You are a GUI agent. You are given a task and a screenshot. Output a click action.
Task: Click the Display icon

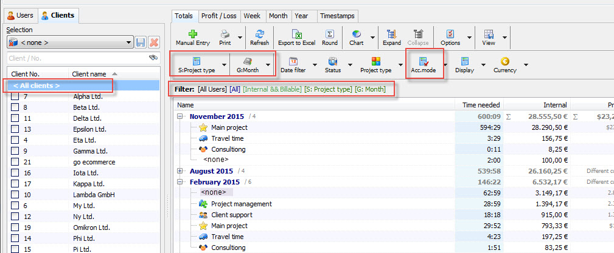coord(464,61)
